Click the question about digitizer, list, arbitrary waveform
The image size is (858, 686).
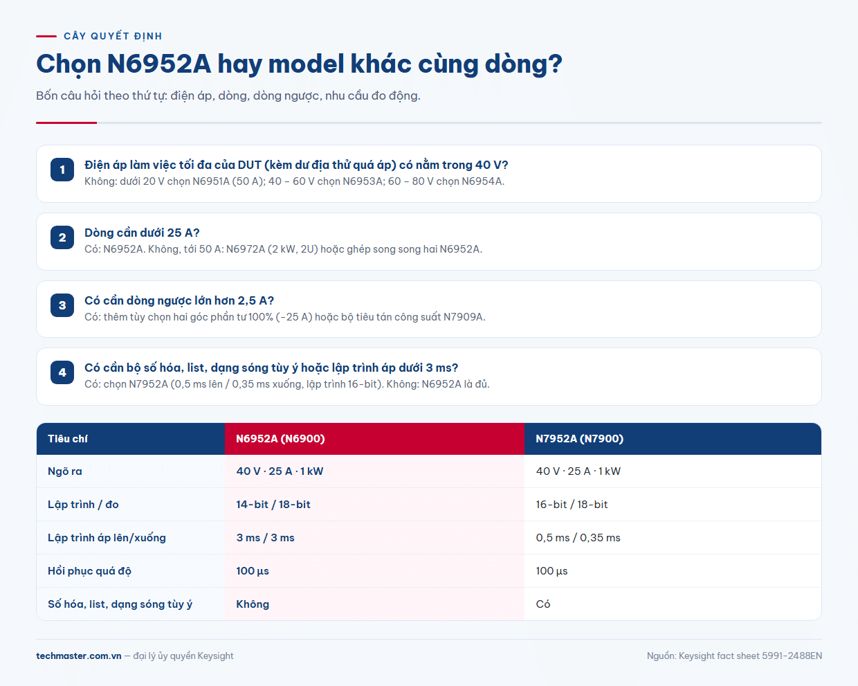[271, 368]
